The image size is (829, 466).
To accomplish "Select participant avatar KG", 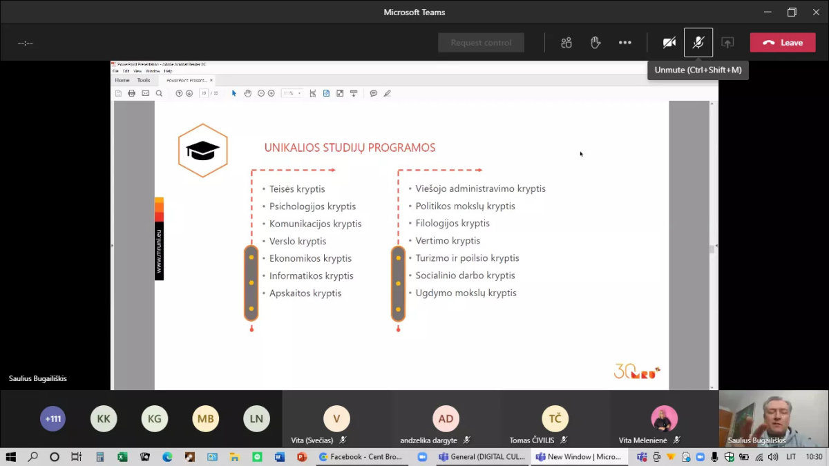I will pos(155,418).
